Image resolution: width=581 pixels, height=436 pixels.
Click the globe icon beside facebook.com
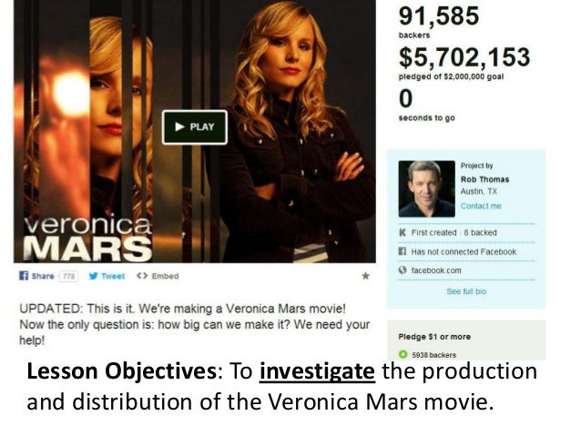point(403,270)
